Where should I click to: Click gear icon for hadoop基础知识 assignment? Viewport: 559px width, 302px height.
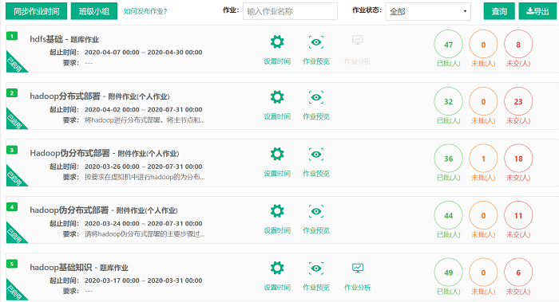[277, 268]
